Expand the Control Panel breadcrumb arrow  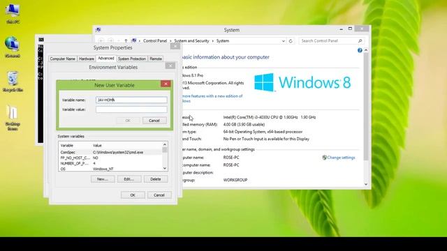pos(170,41)
